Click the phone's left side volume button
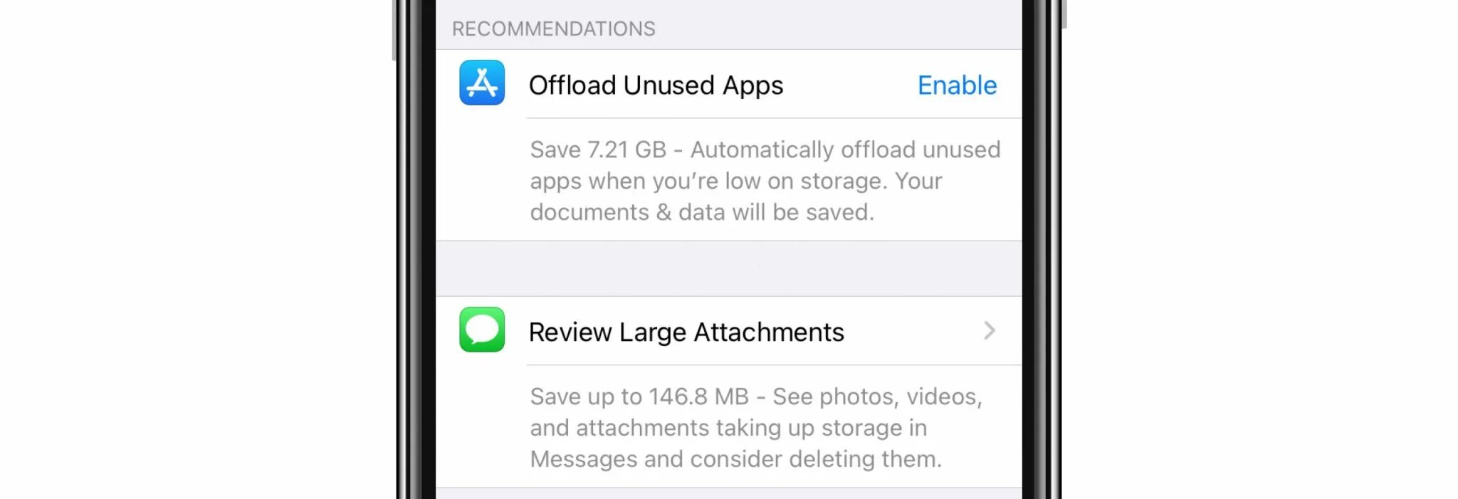Image resolution: width=1458 pixels, height=499 pixels. pos(394,30)
